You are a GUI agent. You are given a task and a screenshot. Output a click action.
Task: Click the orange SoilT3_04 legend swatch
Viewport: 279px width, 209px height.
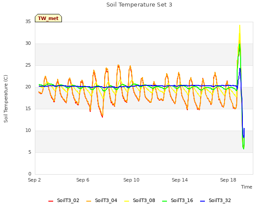coord(88,201)
